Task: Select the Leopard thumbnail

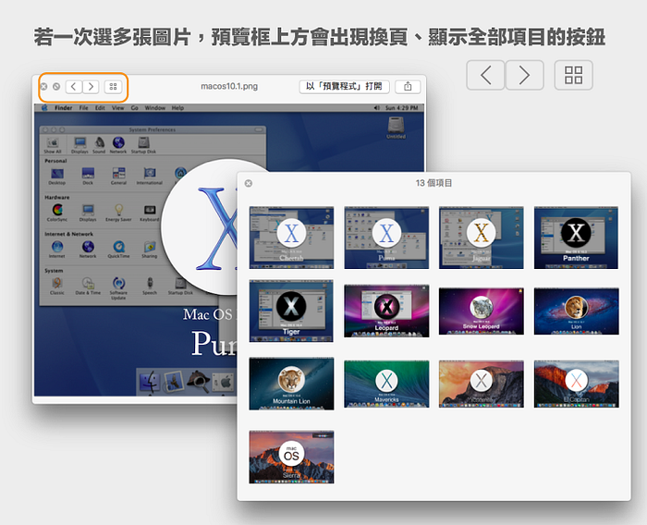Action: click(386, 311)
